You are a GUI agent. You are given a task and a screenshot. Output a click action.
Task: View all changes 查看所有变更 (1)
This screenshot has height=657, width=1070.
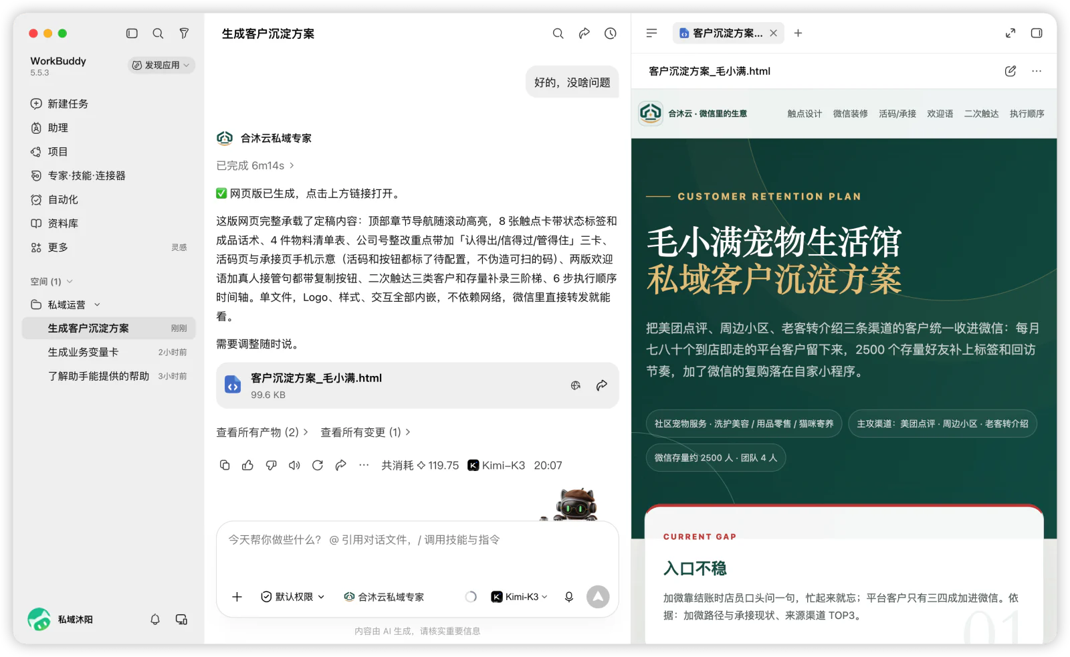pos(366,432)
